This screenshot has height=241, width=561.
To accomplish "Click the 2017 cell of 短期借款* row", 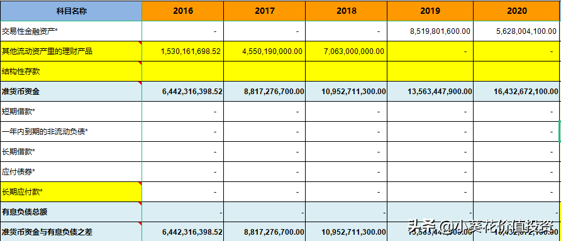I will 265,112.
